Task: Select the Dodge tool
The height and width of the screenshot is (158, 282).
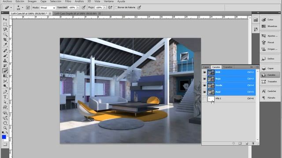Action: [x=5, y=86]
